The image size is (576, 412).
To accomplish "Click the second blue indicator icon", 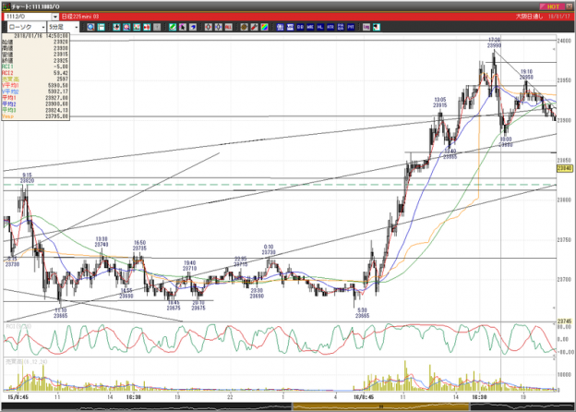I will pos(290,27).
